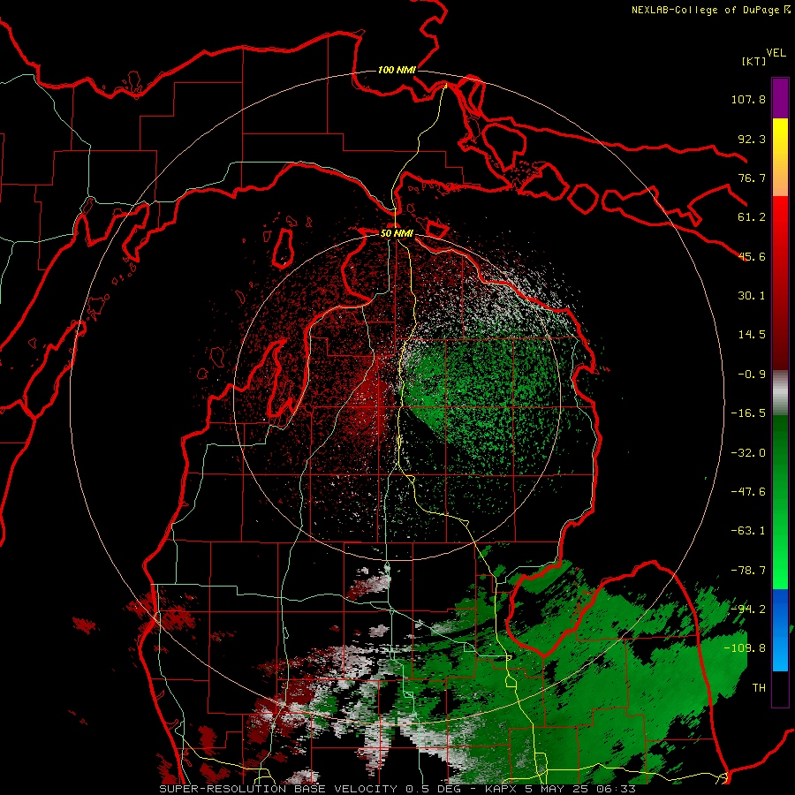The height and width of the screenshot is (795, 795).
Task: Select the -32.0 legend value
Action: tap(748, 453)
